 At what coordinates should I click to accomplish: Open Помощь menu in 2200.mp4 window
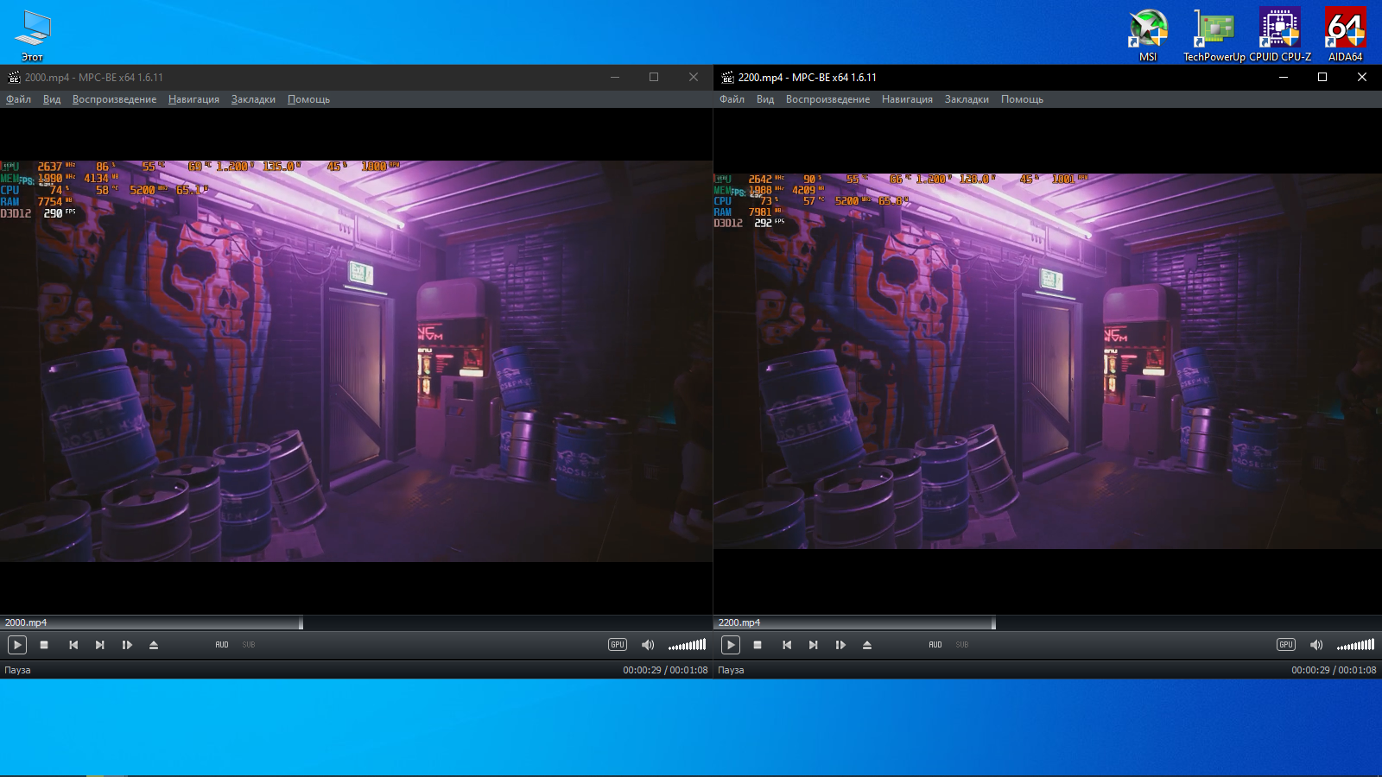[x=1022, y=99]
